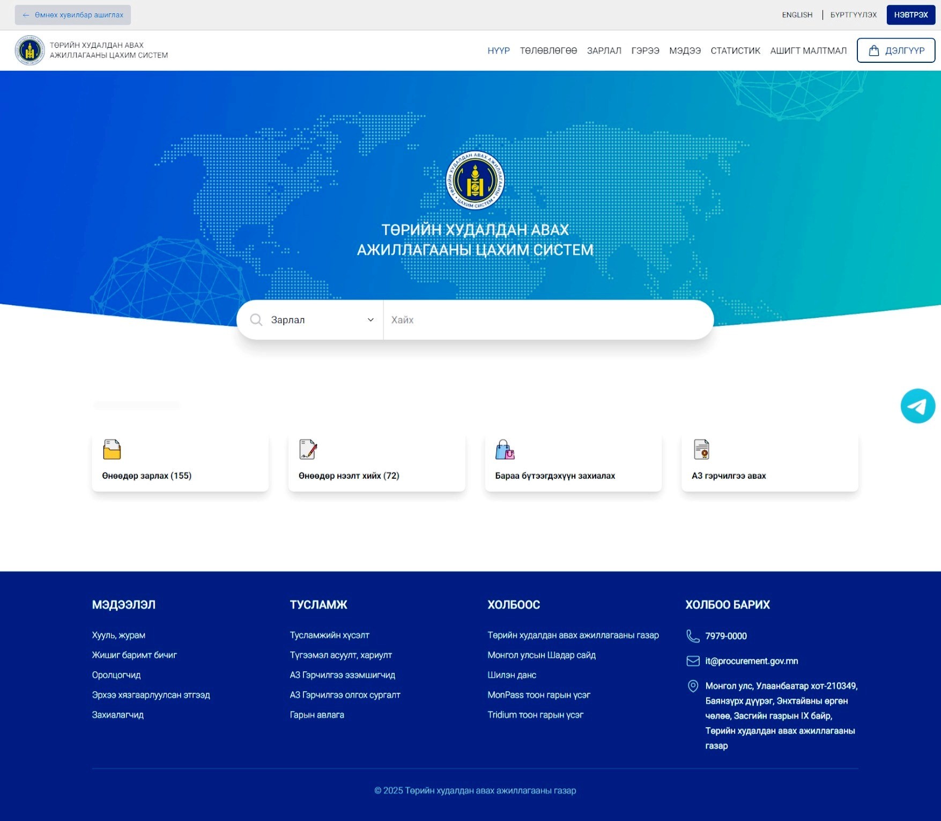
Task: Open Tridium тоон гарын үсэг link
Action: pyautogui.click(x=535, y=715)
